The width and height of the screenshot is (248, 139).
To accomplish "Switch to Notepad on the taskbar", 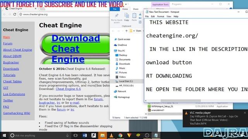I will pos(156,136).
